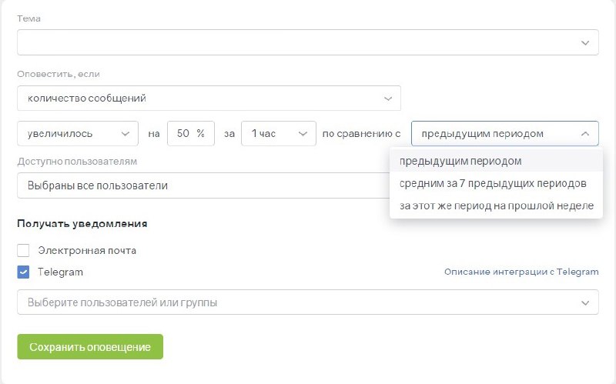This screenshot has height=384, width=616.
Task: Collapse предыдущим периодом list via up chevron
Action: click(585, 134)
